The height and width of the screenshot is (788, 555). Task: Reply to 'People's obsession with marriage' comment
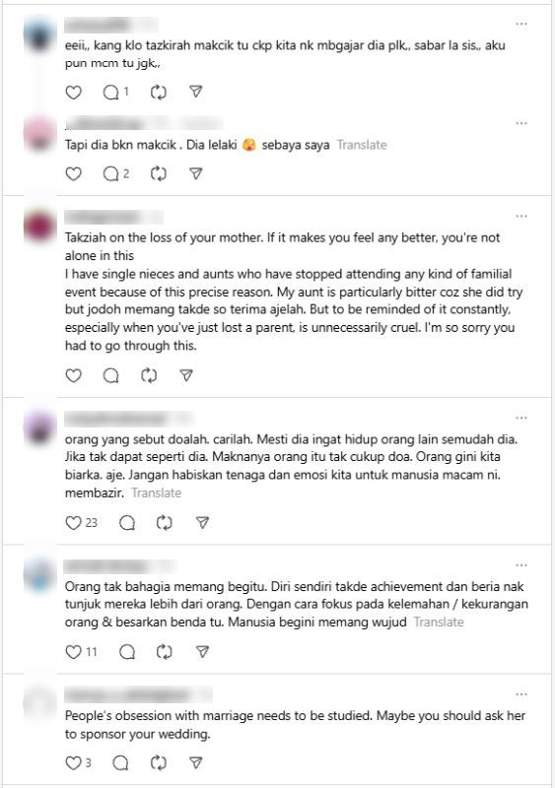click(120, 762)
